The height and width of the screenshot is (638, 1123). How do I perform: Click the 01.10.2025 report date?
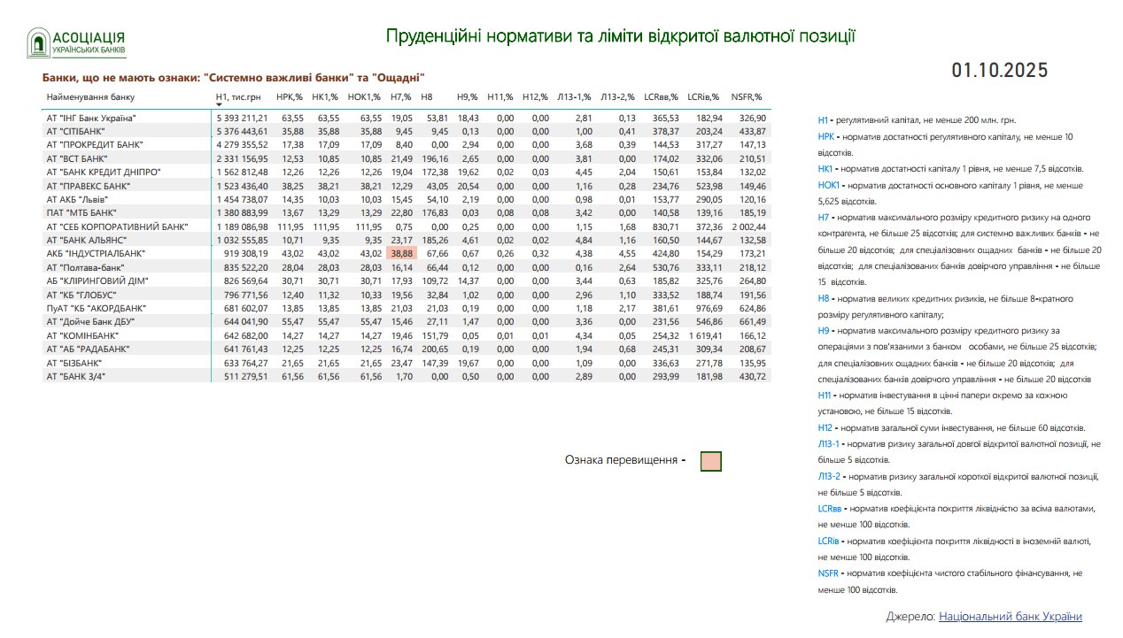click(x=999, y=71)
